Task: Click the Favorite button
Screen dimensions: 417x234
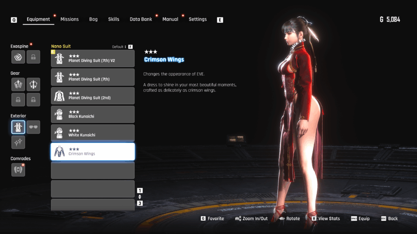Action: (212, 218)
